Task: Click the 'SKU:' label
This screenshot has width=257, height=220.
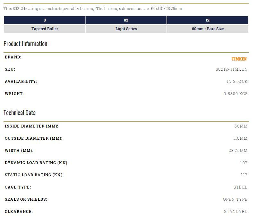Action: coord(10,69)
